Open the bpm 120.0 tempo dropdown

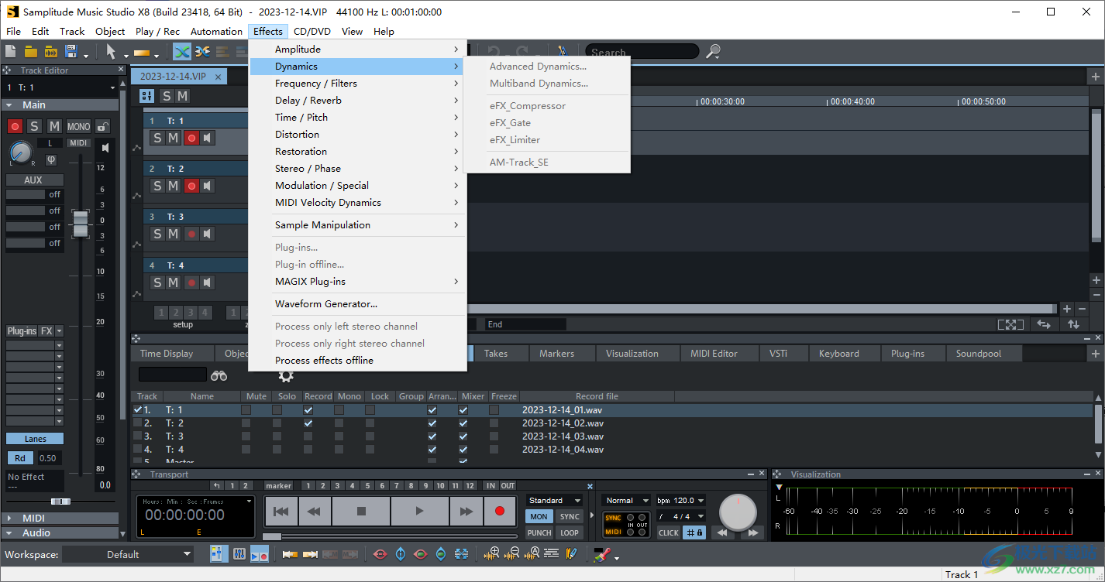(x=680, y=500)
